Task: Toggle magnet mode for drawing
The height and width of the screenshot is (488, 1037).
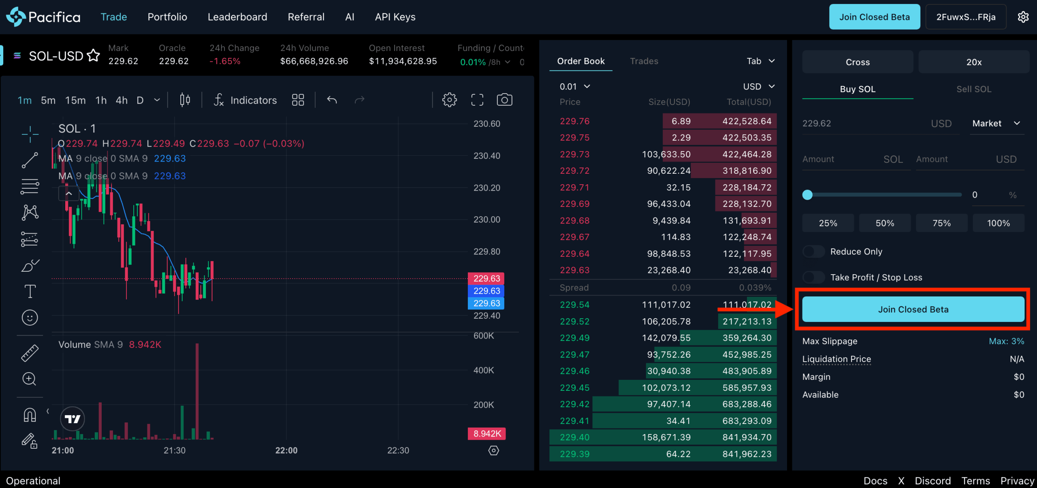Action: 30,415
